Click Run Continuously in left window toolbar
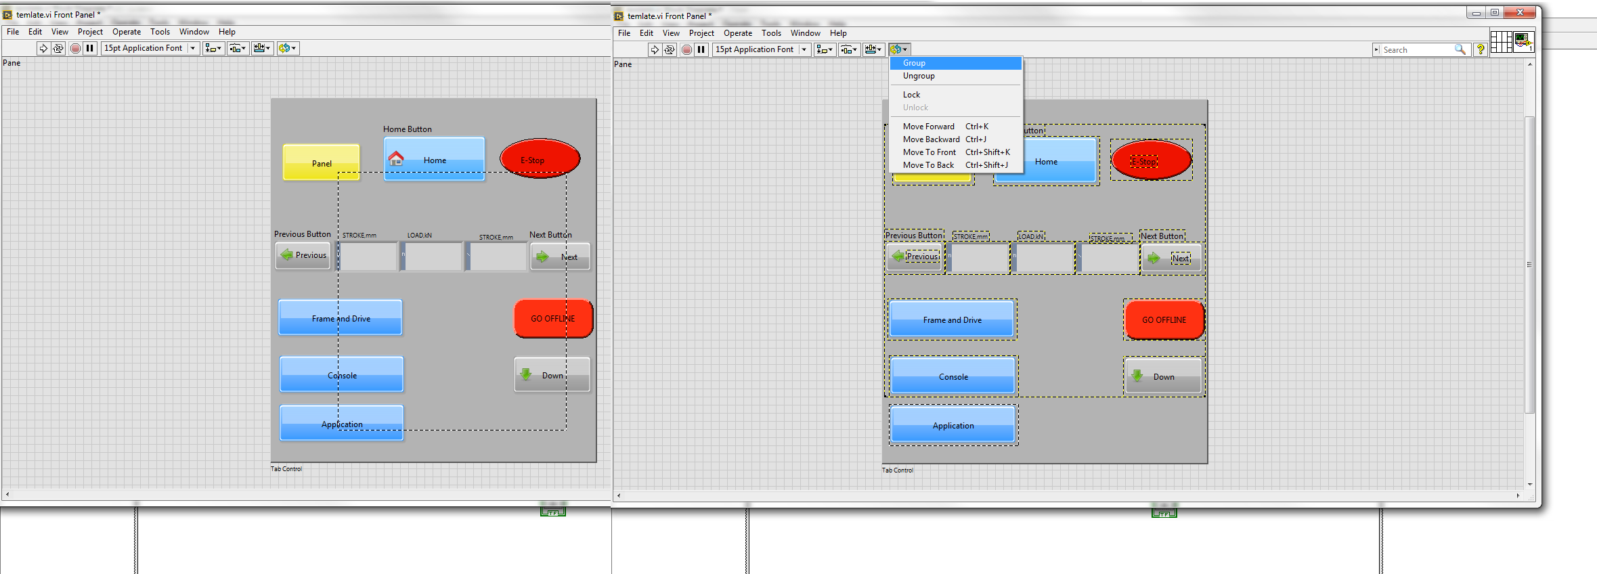This screenshot has height=574, width=1597. pos(58,48)
